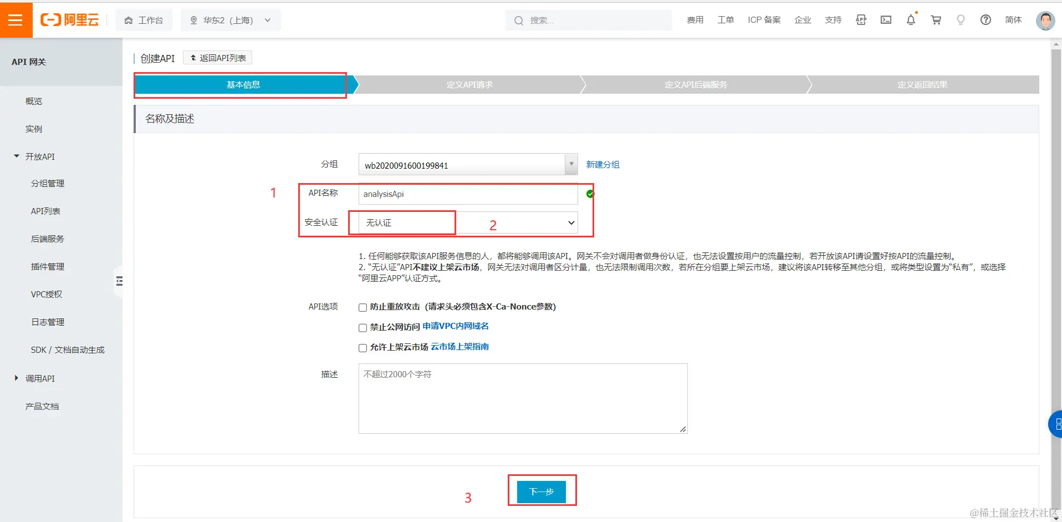Open the 安全认证 dropdown

468,222
